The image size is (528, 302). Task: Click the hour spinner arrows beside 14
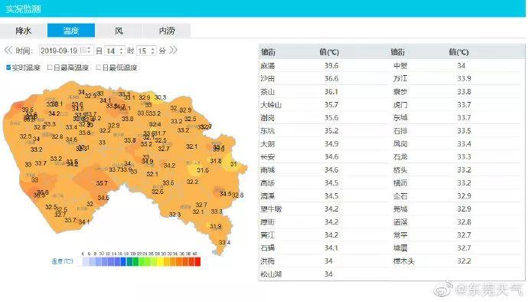pyautogui.click(x=121, y=51)
